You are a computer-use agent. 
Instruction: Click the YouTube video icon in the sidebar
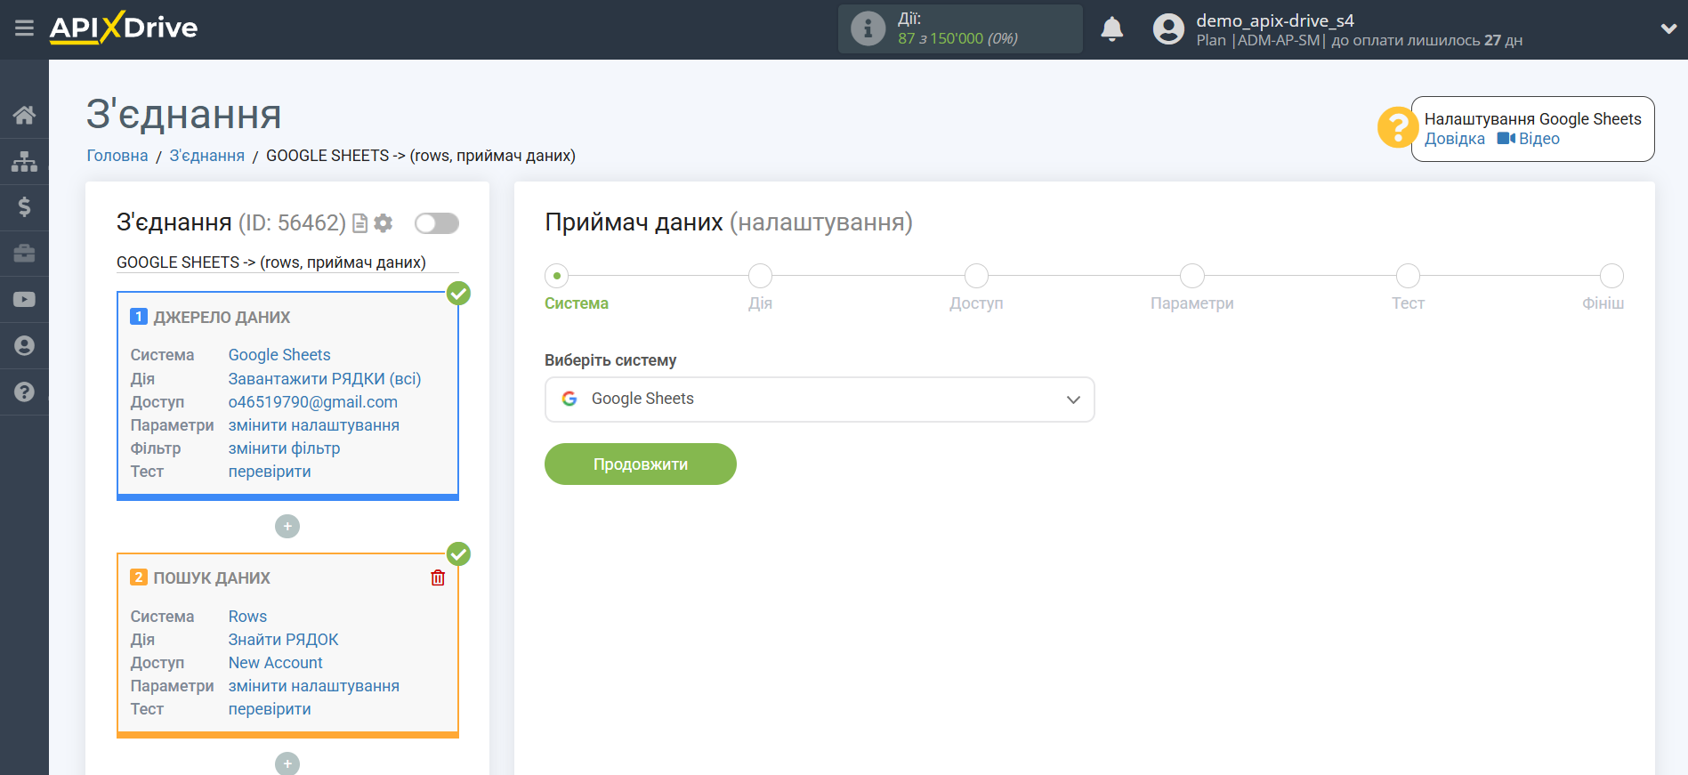coord(24,300)
